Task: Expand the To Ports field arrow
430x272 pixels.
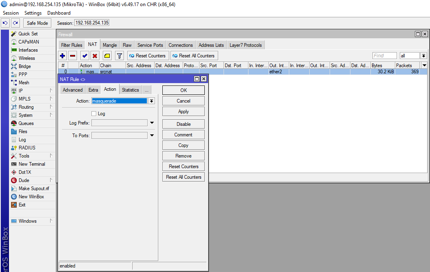Action: pyautogui.click(x=152, y=136)
